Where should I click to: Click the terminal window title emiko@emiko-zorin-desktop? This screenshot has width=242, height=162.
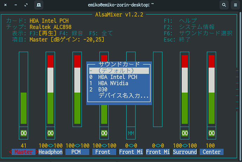(121, 5)
